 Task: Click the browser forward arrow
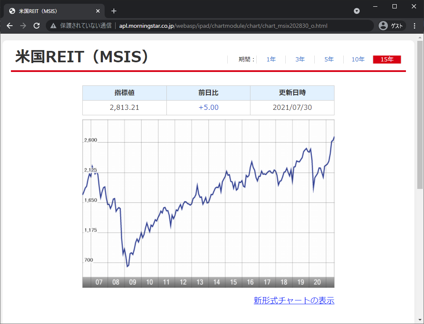point(23,26)
